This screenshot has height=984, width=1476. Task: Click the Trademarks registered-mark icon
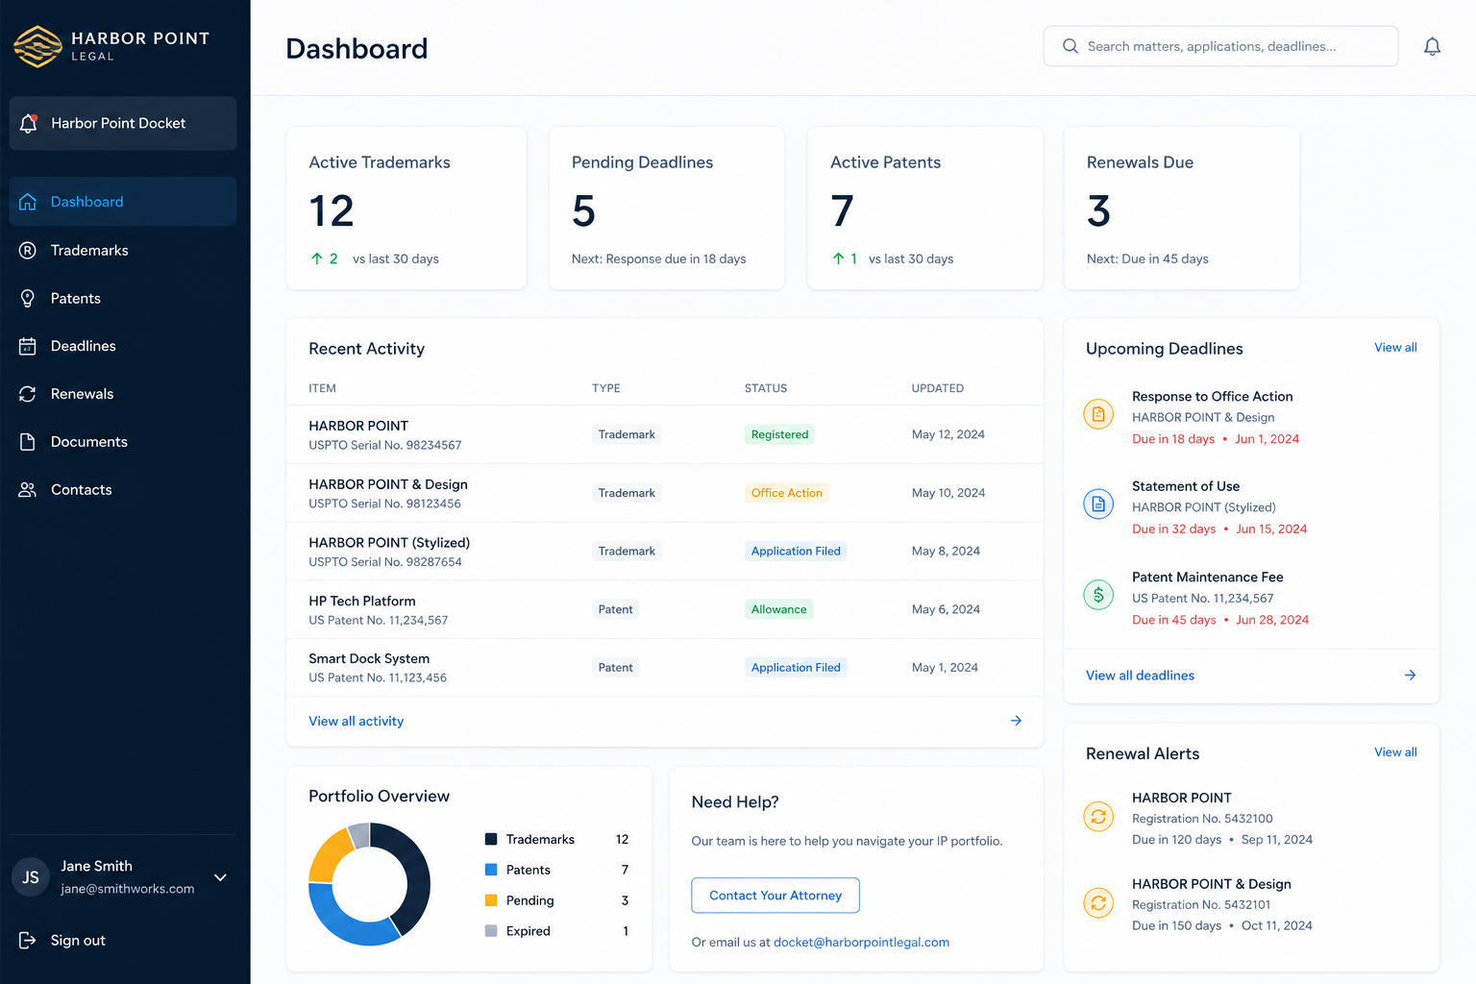coord(28,250)
